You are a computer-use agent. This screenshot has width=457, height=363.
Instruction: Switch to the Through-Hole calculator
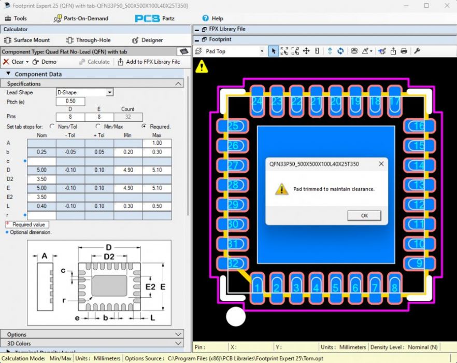tap(88, 40)
